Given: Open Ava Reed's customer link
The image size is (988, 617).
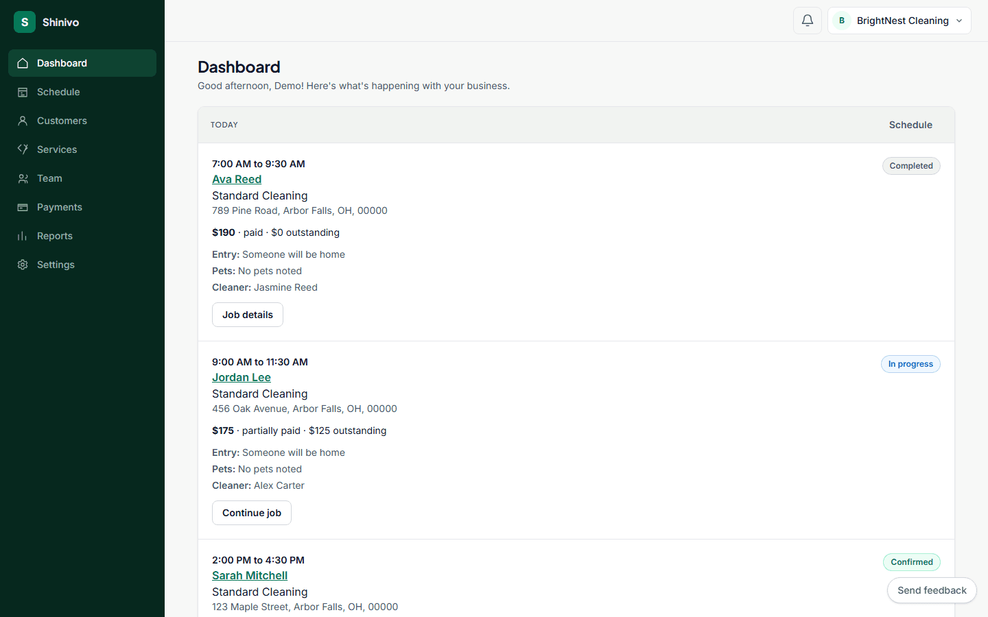Looking at the screenshot, I should pos(237,179).
